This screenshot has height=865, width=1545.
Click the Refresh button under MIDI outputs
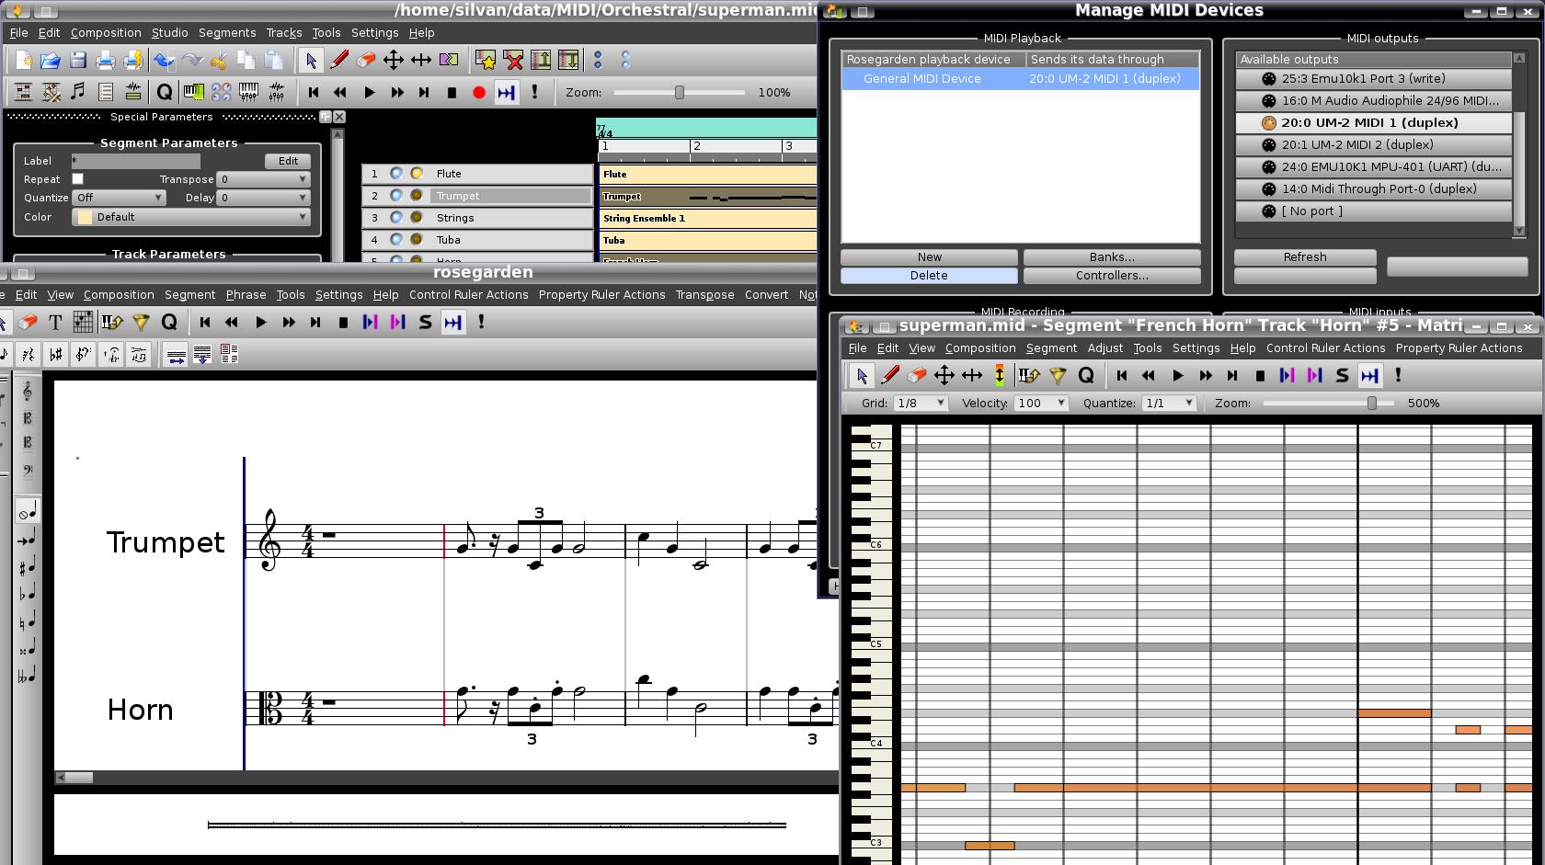[x=1304, y=257]
